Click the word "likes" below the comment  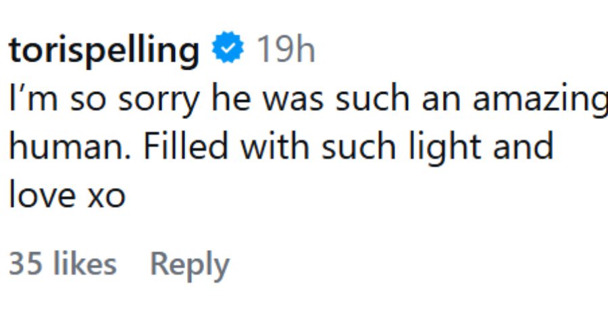pos(84,264)
